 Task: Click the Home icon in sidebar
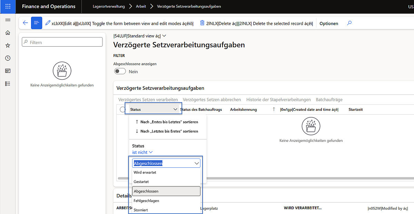[8, 33]
